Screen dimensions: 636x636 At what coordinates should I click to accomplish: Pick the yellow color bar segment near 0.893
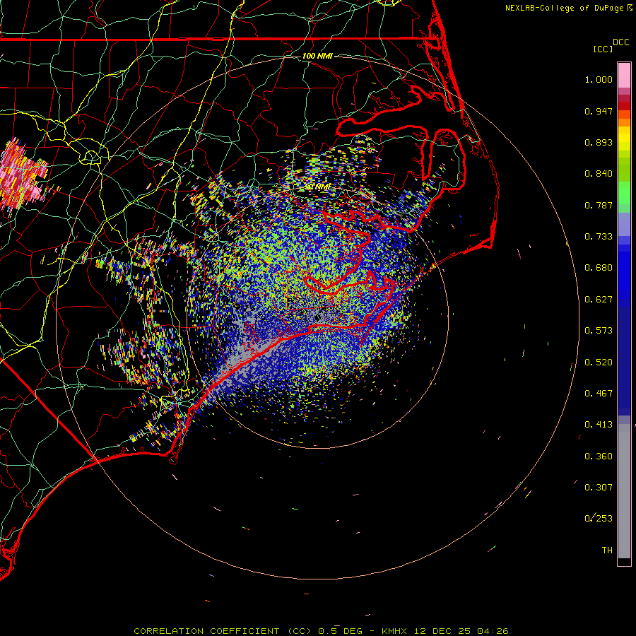pyautogui.click(x=624, y=139)
